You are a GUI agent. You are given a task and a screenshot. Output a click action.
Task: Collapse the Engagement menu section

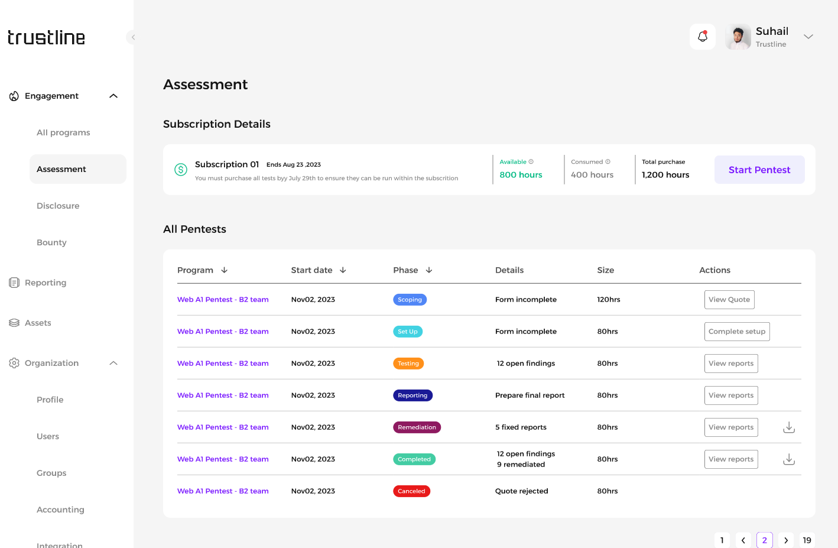(x=113, y=96)
